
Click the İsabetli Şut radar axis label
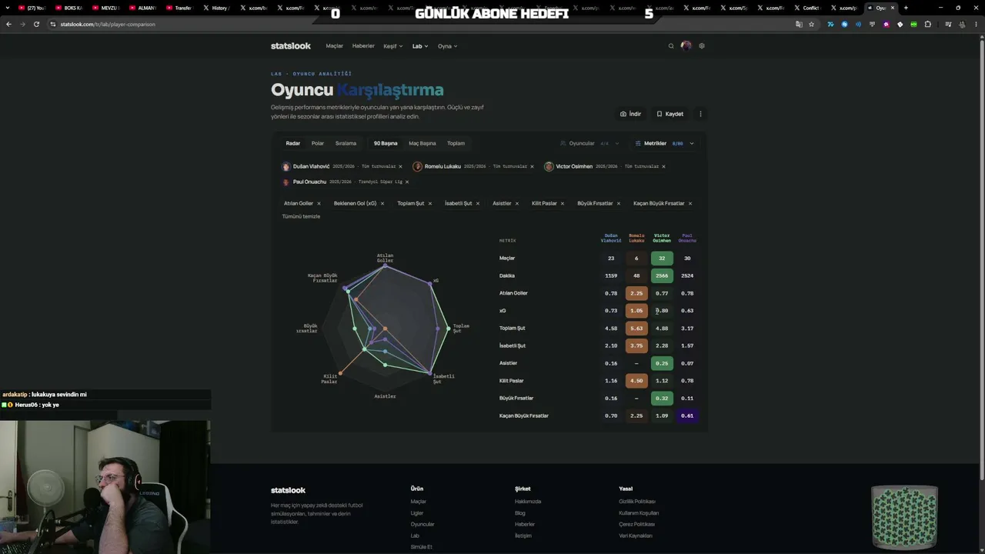pos(443,379)
